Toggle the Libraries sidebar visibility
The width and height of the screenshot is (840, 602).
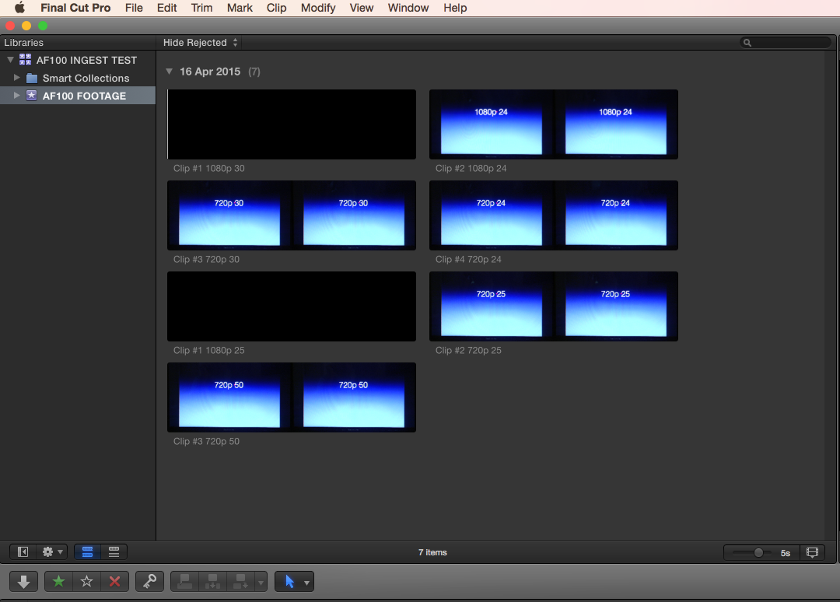[x=23, y=552]
